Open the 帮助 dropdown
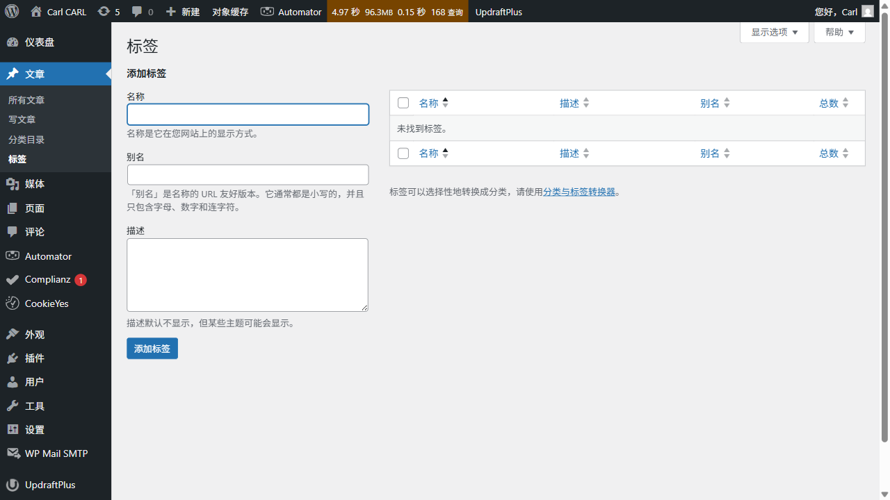The width and height of the screenshot is (890, 500). (839, 31)
